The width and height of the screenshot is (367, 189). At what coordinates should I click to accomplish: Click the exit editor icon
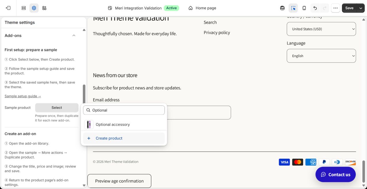click(8, 8)
